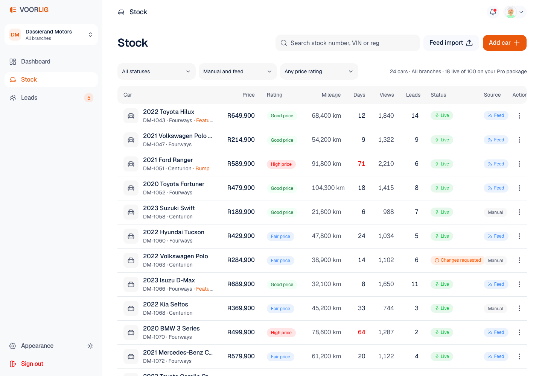This screenshot has width=542, height=376.
Task: Click the Fair price badge for 2022 Kia Seltos
Action: click(x=280, y=309)
